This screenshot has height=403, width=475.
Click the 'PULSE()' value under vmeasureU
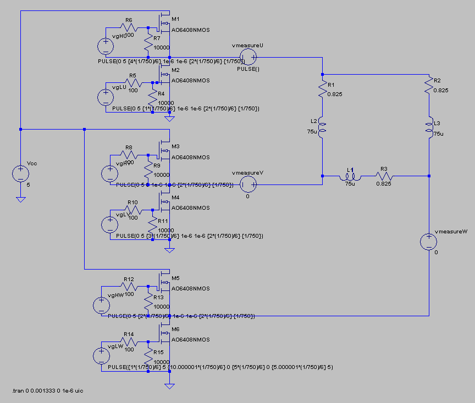click(x=248, y=69)
